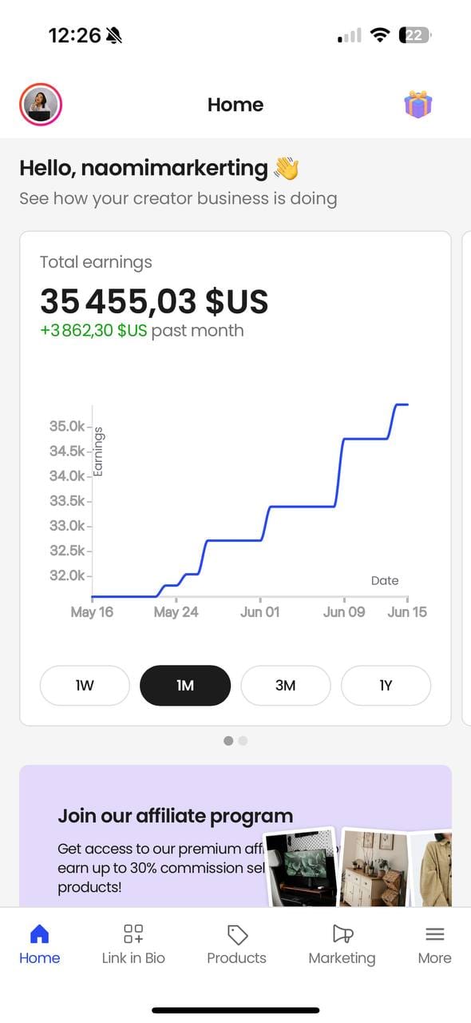Open the More hamburger menu icon
Viewport: 471px width, 1023px height.
pos(434,933)
